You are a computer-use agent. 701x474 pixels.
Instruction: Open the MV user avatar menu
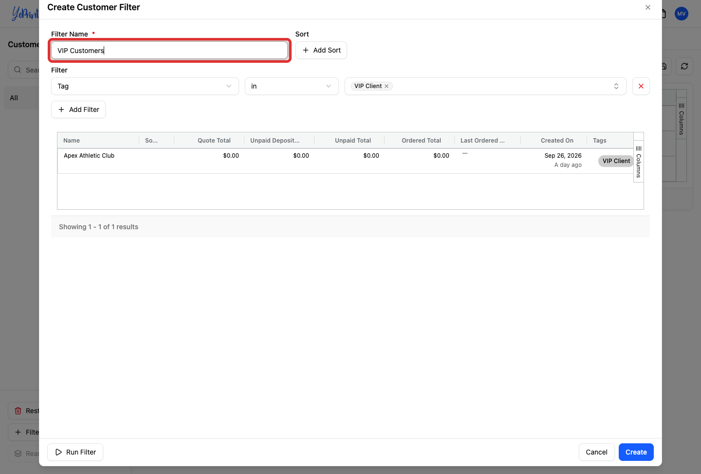[x=682, y=14]
